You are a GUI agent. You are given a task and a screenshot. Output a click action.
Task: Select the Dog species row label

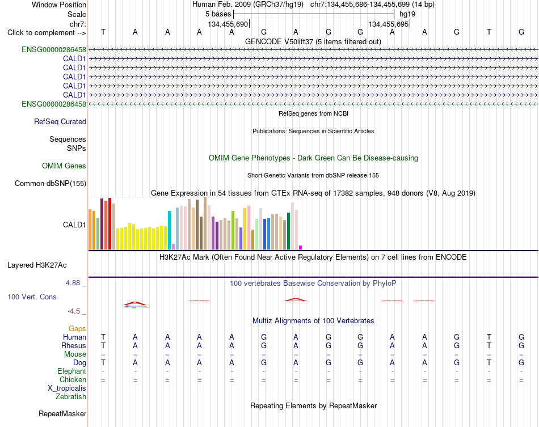tap(79, 363)
